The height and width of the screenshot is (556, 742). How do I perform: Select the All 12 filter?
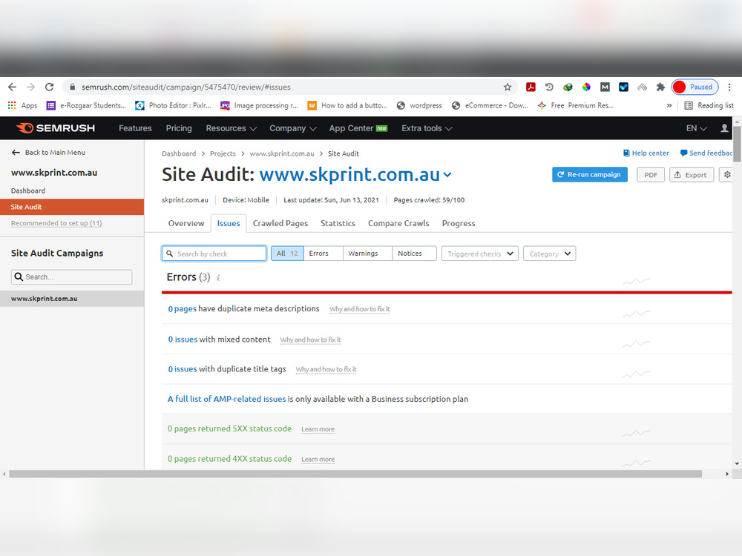(x=287, y=254)
